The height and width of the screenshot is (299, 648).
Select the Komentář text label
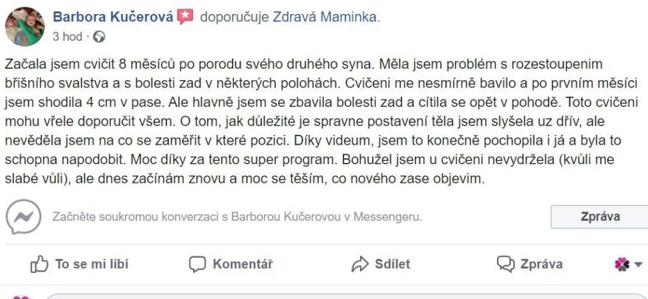click(x=242, y=264)
